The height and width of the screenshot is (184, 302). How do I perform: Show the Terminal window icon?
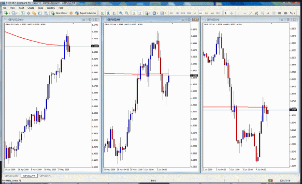click(x=40, y=13)
